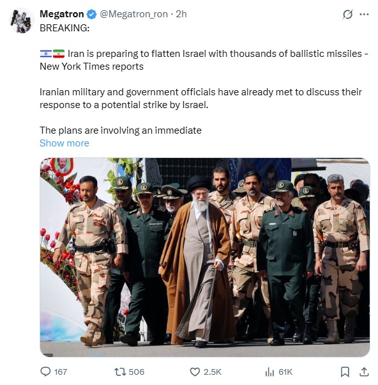Viewport: 378px width, 385px height.
Task: Open the @Megatron_ron handle link
Action: pos(134,14)
